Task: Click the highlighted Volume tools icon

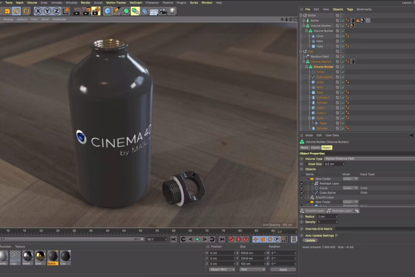Action: pyautogui.click(x=135, y=11)
